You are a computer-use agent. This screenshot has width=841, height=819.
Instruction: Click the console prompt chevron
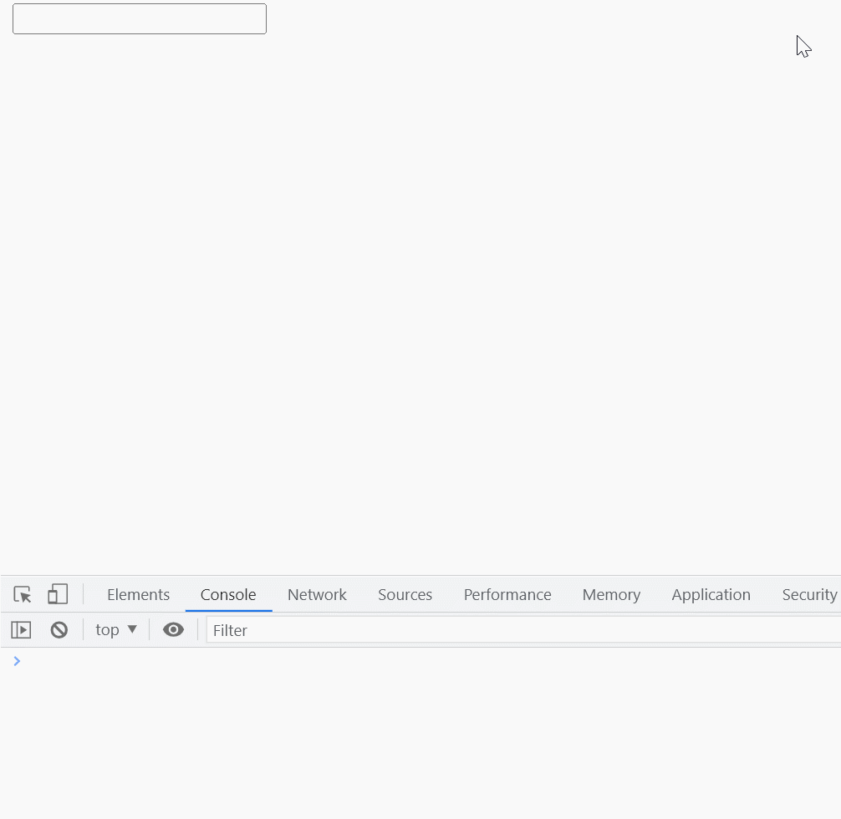tap(17, 661)
